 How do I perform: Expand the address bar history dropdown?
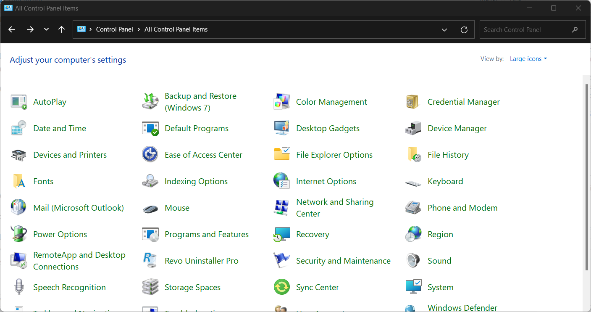444,29
